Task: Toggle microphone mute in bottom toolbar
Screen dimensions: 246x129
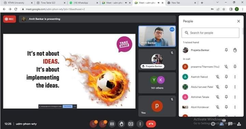Action: tap(93, 124)
